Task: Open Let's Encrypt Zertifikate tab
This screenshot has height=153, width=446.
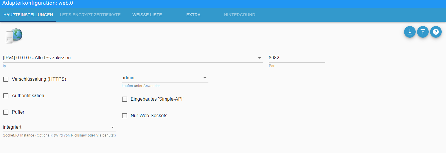Action: 90,15
